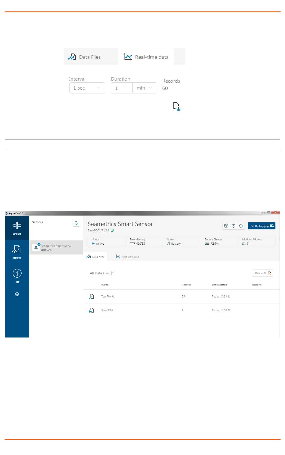Click the Records column header in file list
This screenshot has width=285, height=455.
(187, 285)
